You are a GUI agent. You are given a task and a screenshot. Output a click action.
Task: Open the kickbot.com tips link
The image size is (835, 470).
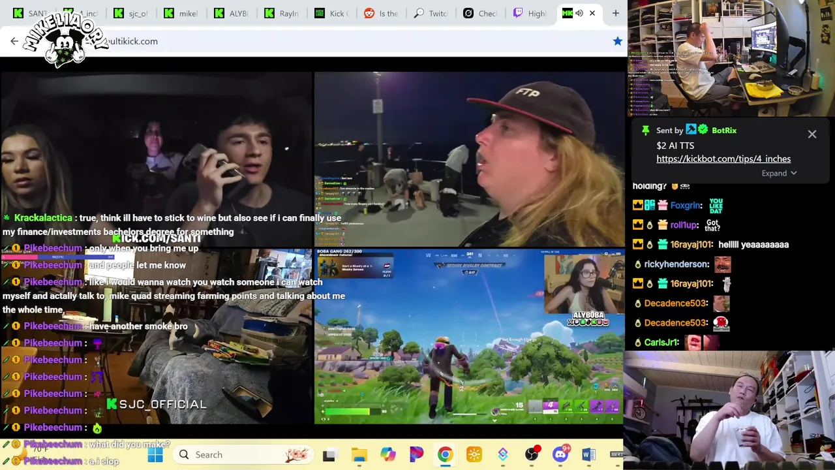click(x=723, y=159)
